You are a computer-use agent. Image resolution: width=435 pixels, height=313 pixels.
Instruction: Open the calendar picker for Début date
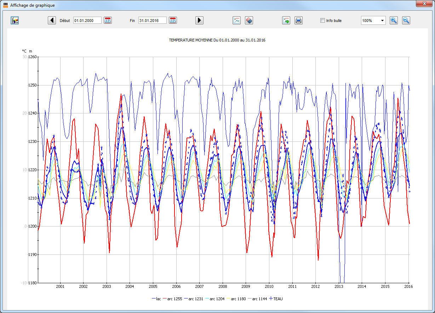point(108,20)
